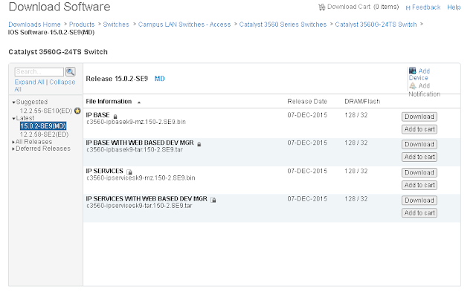Open the Switches breadcrumb link

(116, 25)
